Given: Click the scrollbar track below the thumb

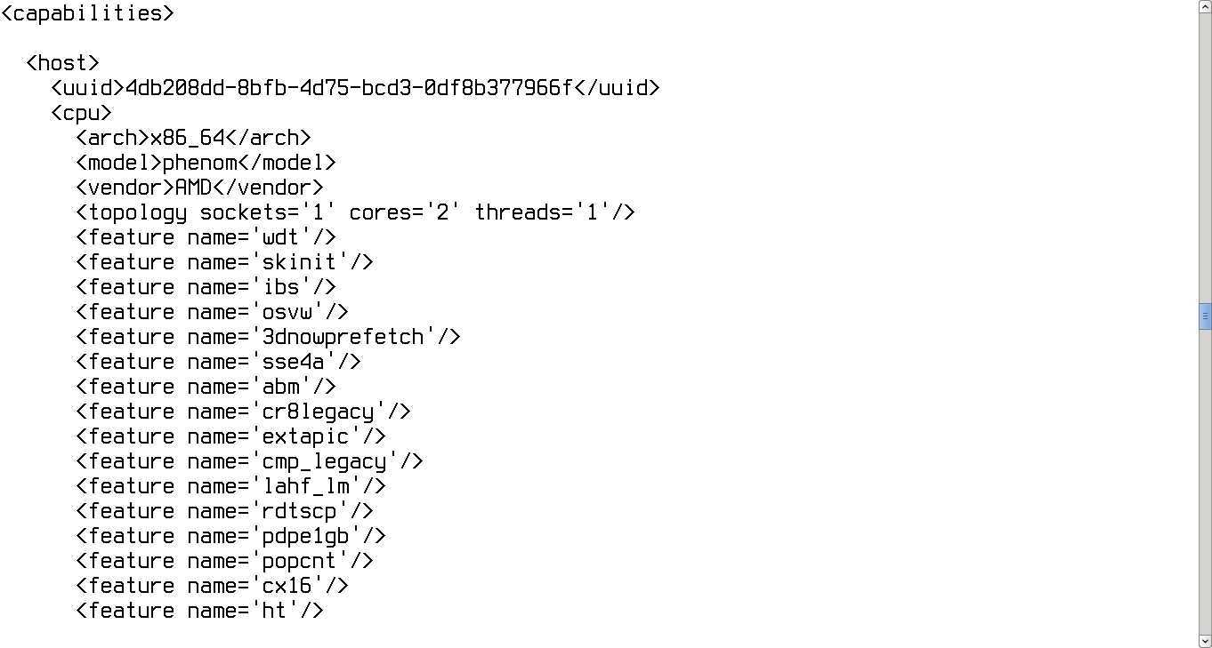Looking at the screenshot, I should tap(1205, 480).
